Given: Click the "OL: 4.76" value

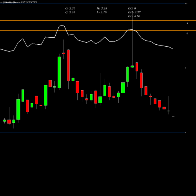Looking at the screenshot, I should pos(134,16).
